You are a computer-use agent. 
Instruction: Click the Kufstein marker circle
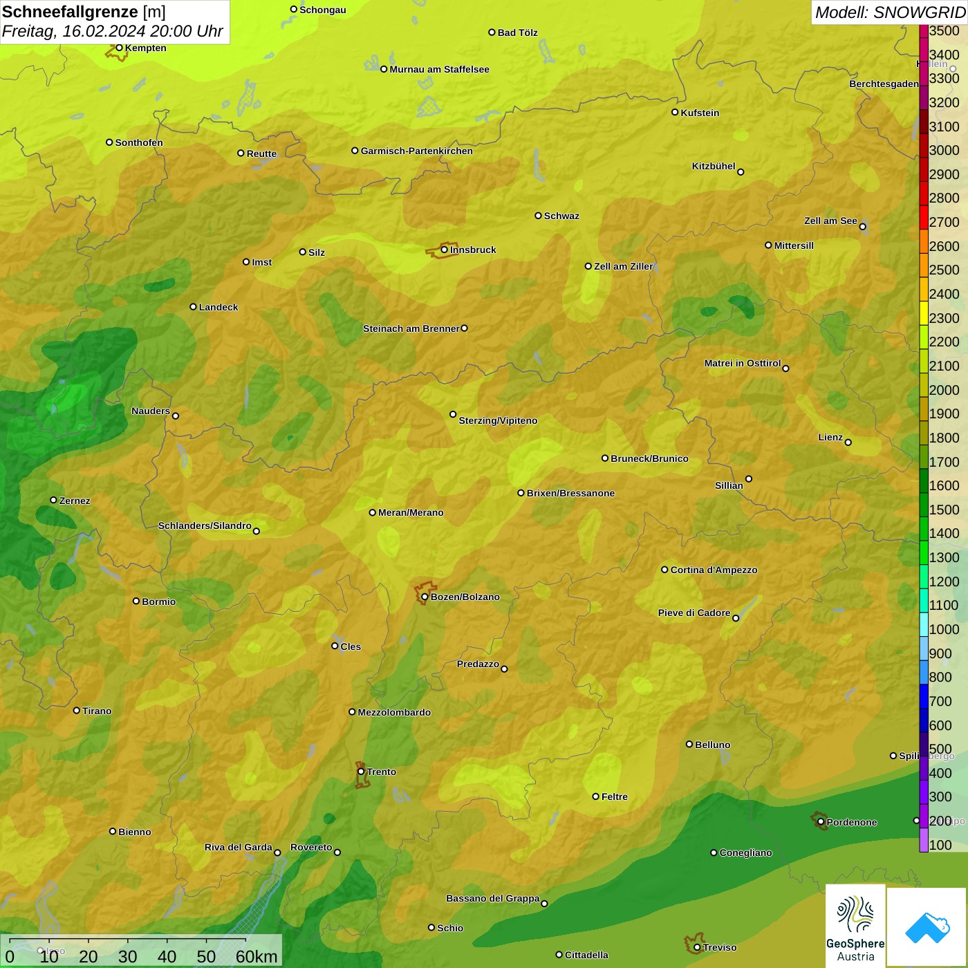[x=675, y=112]
